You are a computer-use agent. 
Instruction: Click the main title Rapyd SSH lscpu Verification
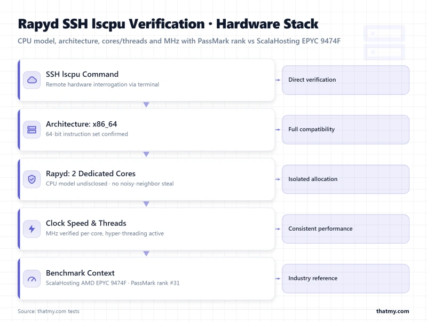(168, 24)
